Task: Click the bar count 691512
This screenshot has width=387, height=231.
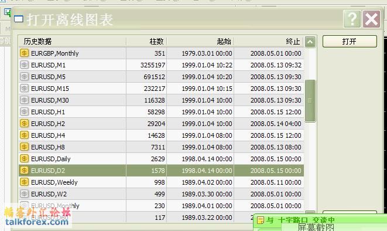Action: (154, 77)
